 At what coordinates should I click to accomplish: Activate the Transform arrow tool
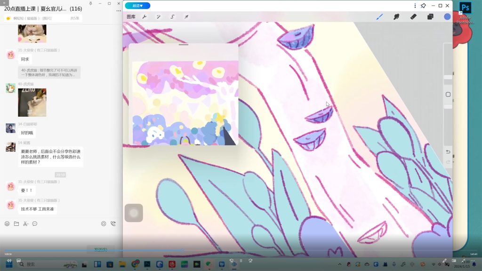coord(186,16)
